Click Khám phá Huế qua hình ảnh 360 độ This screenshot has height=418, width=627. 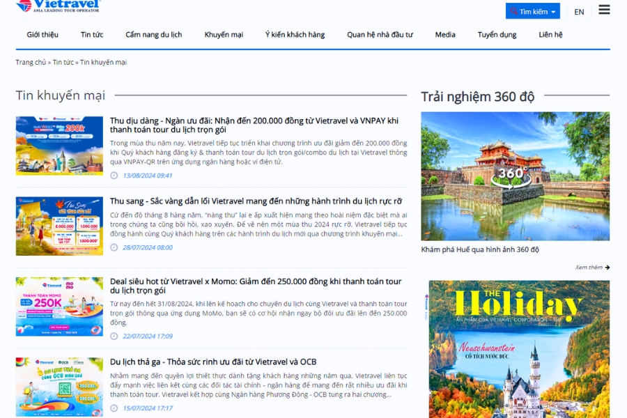(480, 249)
